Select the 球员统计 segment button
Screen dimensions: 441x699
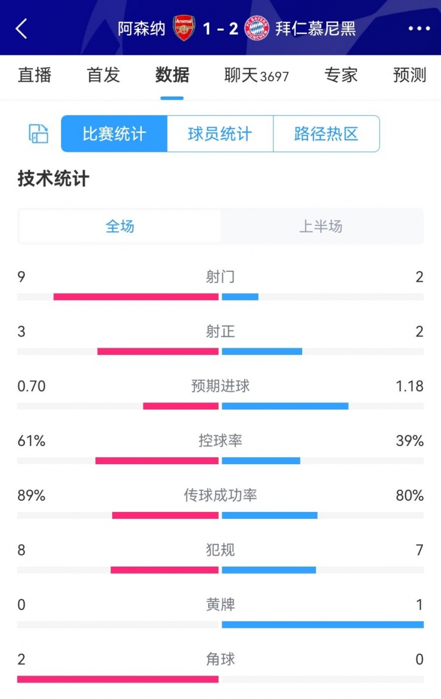(x=220, y=134)
